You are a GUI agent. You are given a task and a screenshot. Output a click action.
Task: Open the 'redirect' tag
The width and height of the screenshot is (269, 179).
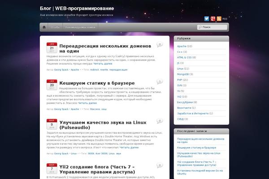(94, 70)
